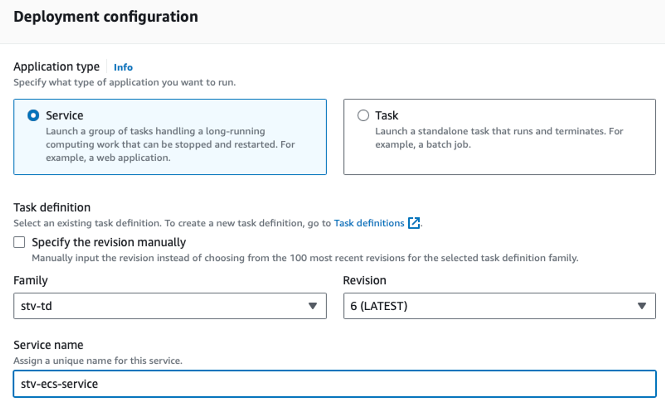Click the Deployment configuration heading
Viewport: 665px width, 410px height.
(x=106, y=17)
